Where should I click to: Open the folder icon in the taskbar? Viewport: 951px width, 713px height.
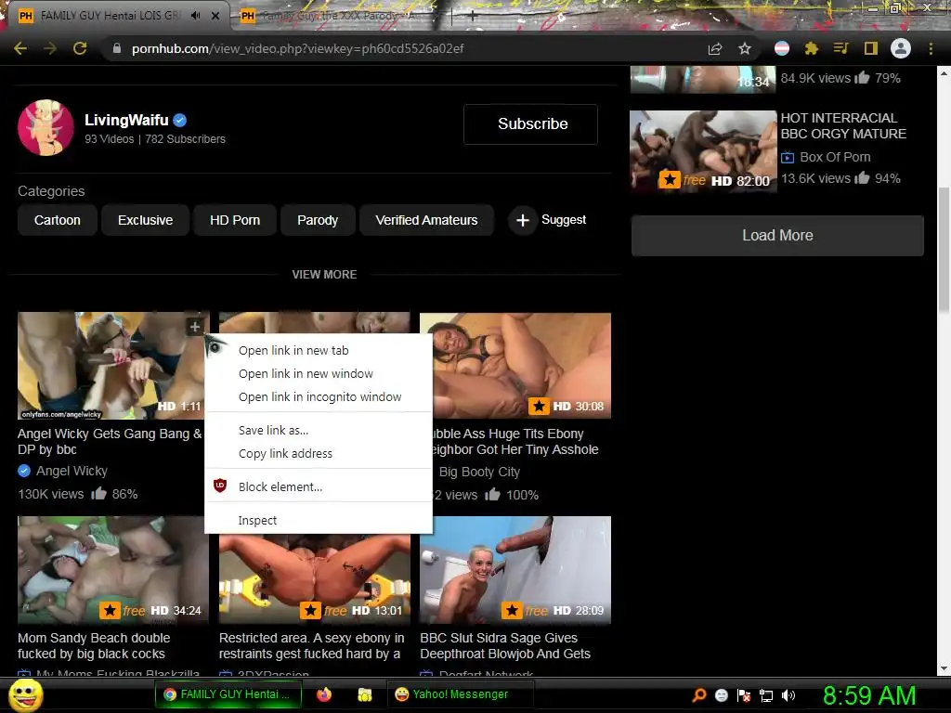pos(364,694)
